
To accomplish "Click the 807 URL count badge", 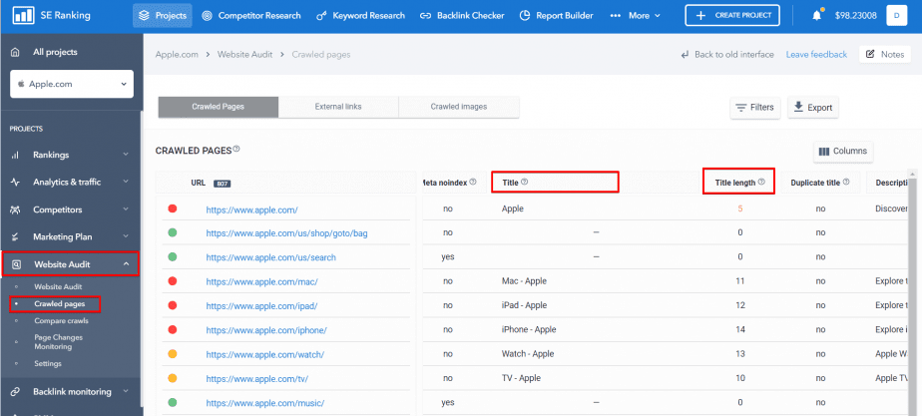I will click(x=222, y=184).
